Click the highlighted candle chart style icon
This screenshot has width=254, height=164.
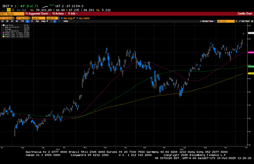point(55,21)
